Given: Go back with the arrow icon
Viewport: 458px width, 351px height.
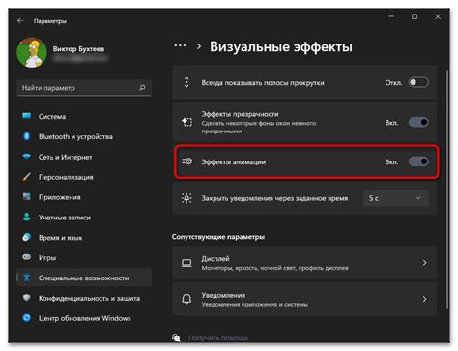Looking at the screenshot, I should (20, 21).
